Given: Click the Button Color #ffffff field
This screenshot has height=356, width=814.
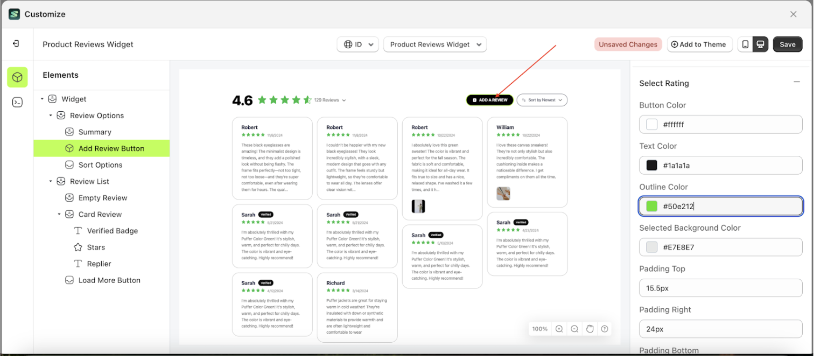Looking at the screenshot, I should pyautogui.click(x=721, y=125).
